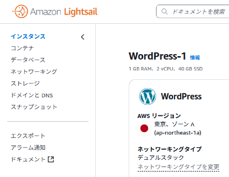Click the magnifier icon in the search box
Screen dimensions: 229x177
coord(164,11)
